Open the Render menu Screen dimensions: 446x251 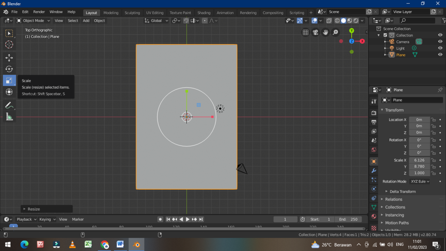click(39, 12)
